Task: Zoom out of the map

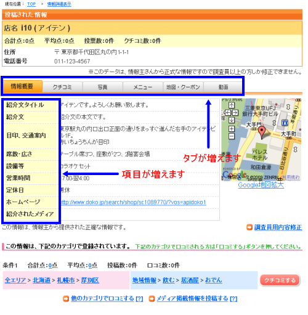Action: (x=232, y=136)
